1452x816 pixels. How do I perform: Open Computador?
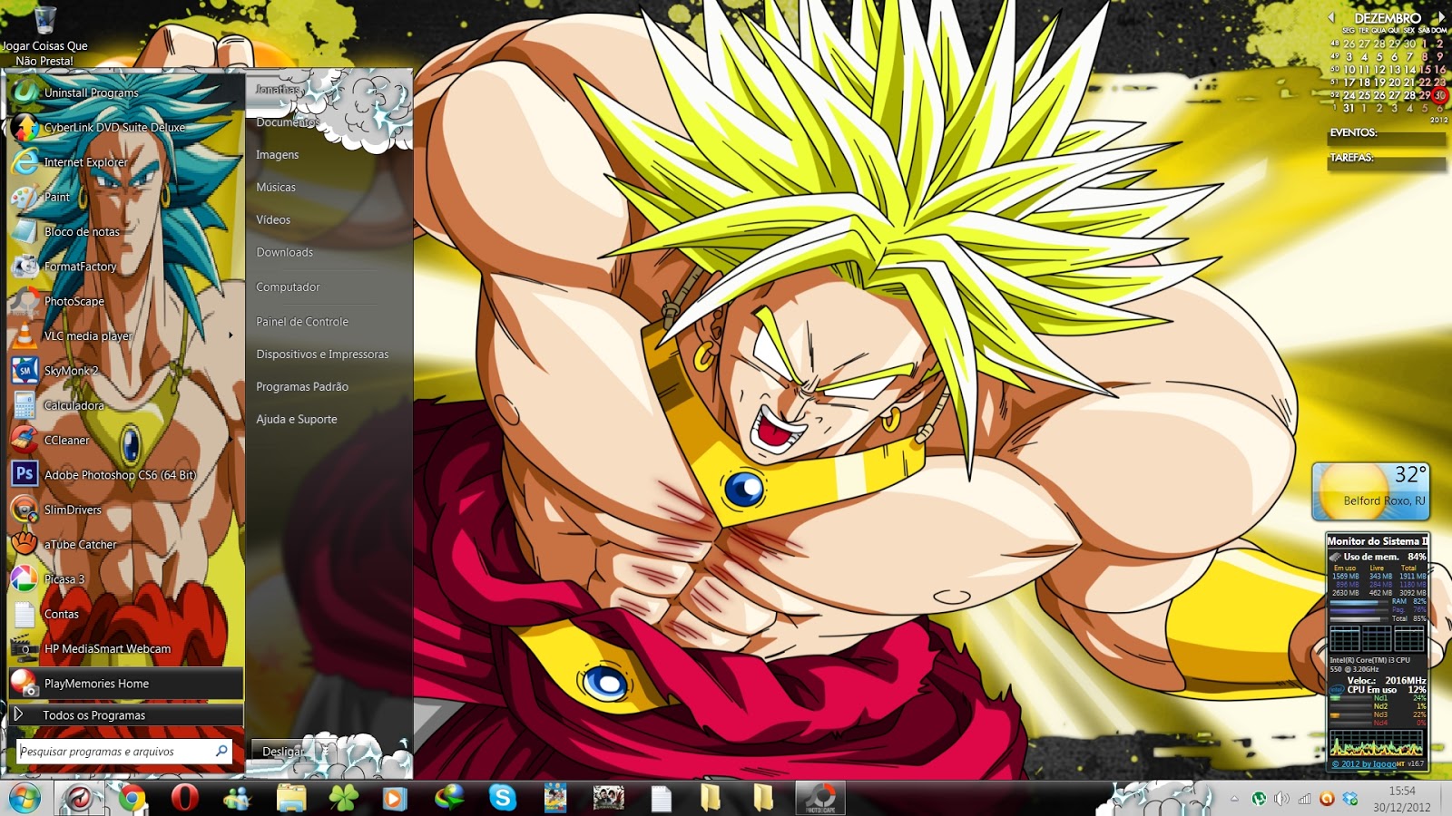coord(288,287)
